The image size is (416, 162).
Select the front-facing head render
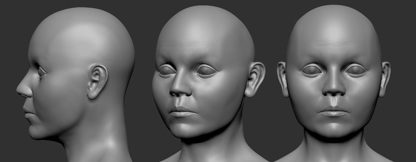(x=333, y=83)
